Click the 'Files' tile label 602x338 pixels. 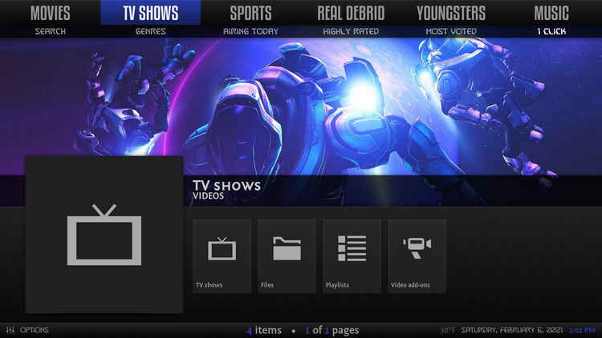[266, 284]
